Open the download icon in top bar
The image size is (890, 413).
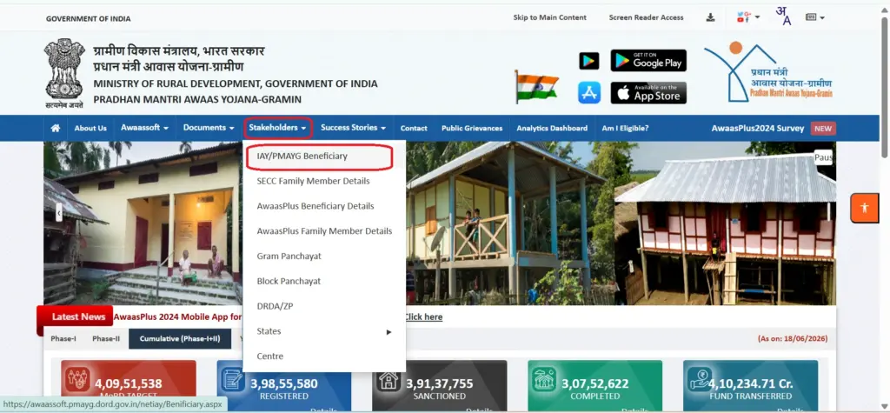710,17
